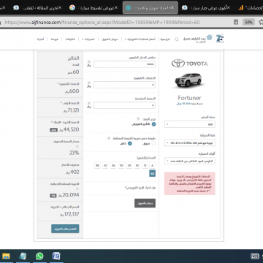Open File Explorer from the taskbar
Viewport: 263px width, 263px height.
coord(6,256)
